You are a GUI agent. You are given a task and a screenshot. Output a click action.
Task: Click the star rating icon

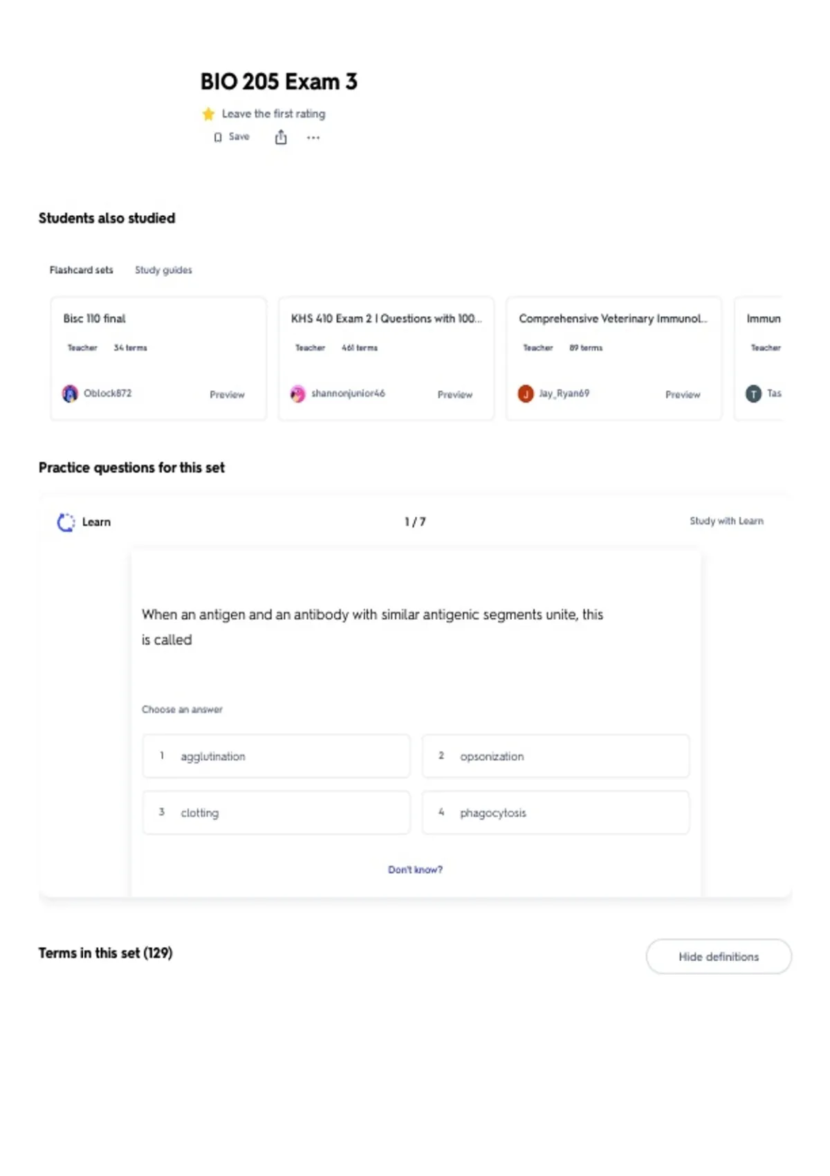pos(208,113)
